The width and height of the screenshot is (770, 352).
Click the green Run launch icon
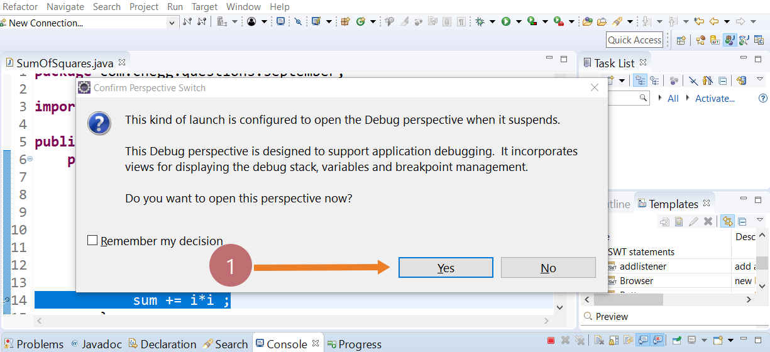coord(506,22)
